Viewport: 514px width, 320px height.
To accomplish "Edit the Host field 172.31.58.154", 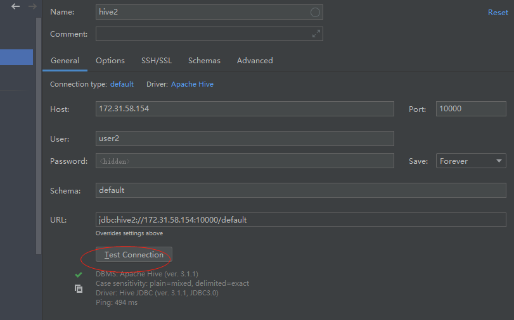I will [245, 109].
